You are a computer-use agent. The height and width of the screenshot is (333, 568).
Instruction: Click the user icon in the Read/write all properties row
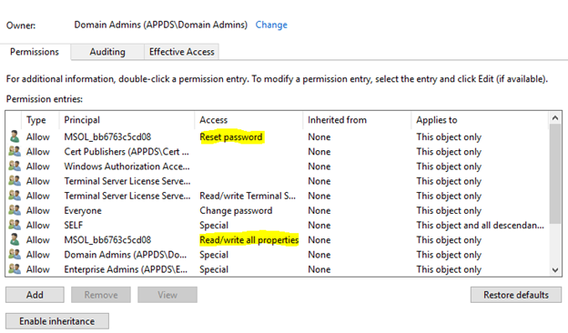pyautogui.click(x=15, y=239)
